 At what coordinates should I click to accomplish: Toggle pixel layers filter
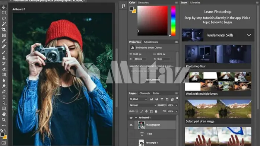(x=151, y=99)
